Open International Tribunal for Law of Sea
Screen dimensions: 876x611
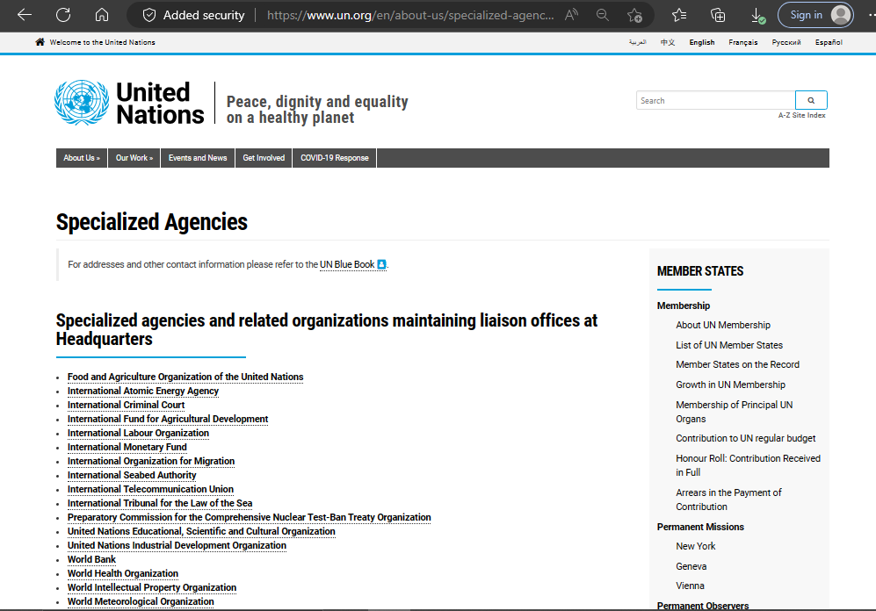[160, 503]
